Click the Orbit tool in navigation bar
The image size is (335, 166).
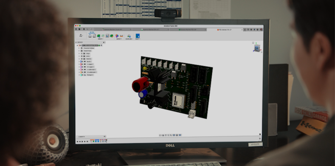tap(160, 135)
